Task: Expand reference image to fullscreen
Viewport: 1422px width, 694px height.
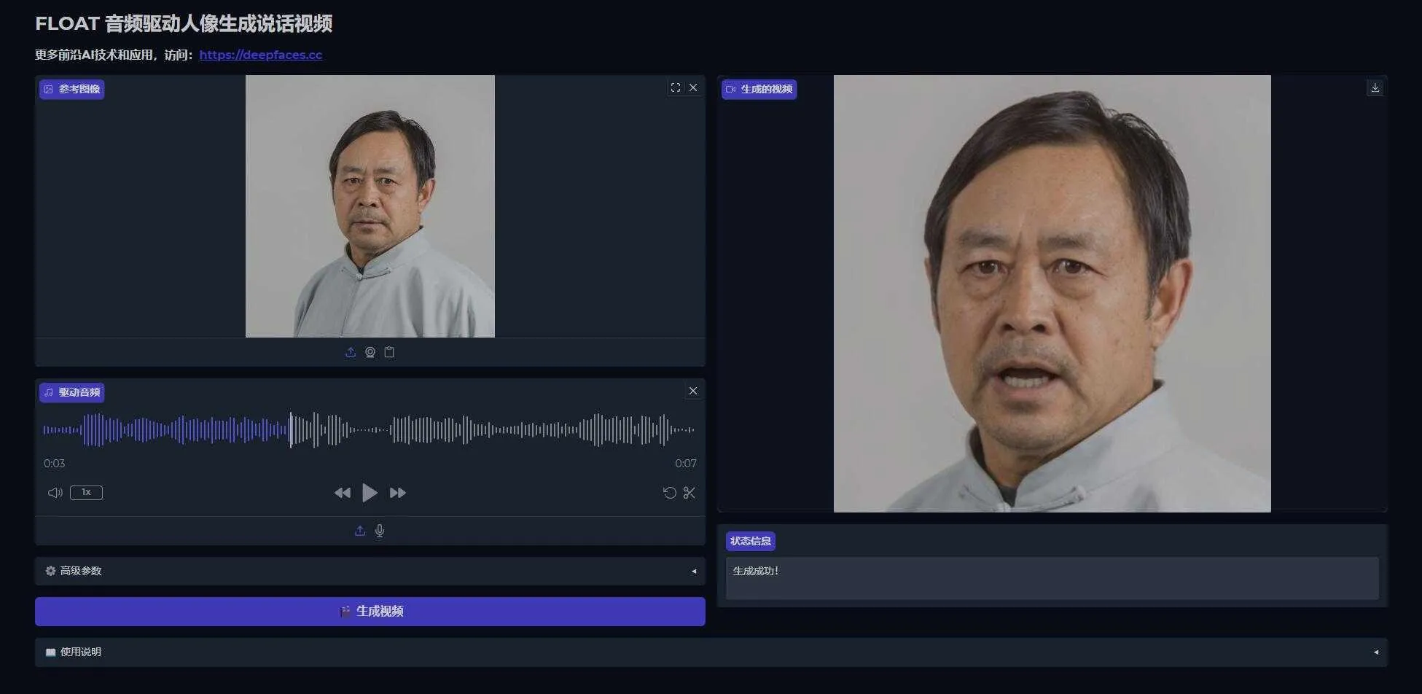Action: 676,87
